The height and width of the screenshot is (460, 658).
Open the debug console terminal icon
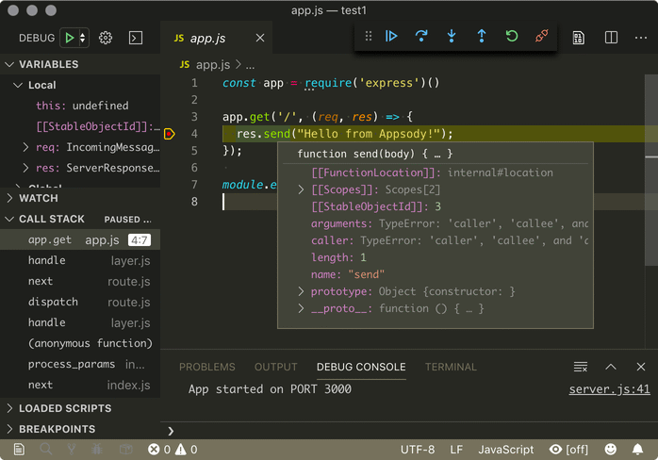click(x=136, y=38)
